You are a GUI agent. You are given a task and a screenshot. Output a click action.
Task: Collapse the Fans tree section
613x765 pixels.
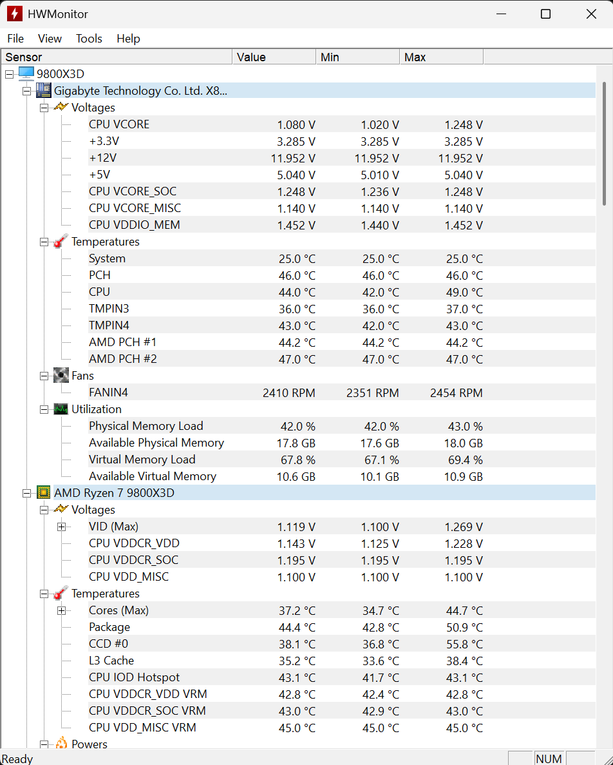(x=44, y=376)
